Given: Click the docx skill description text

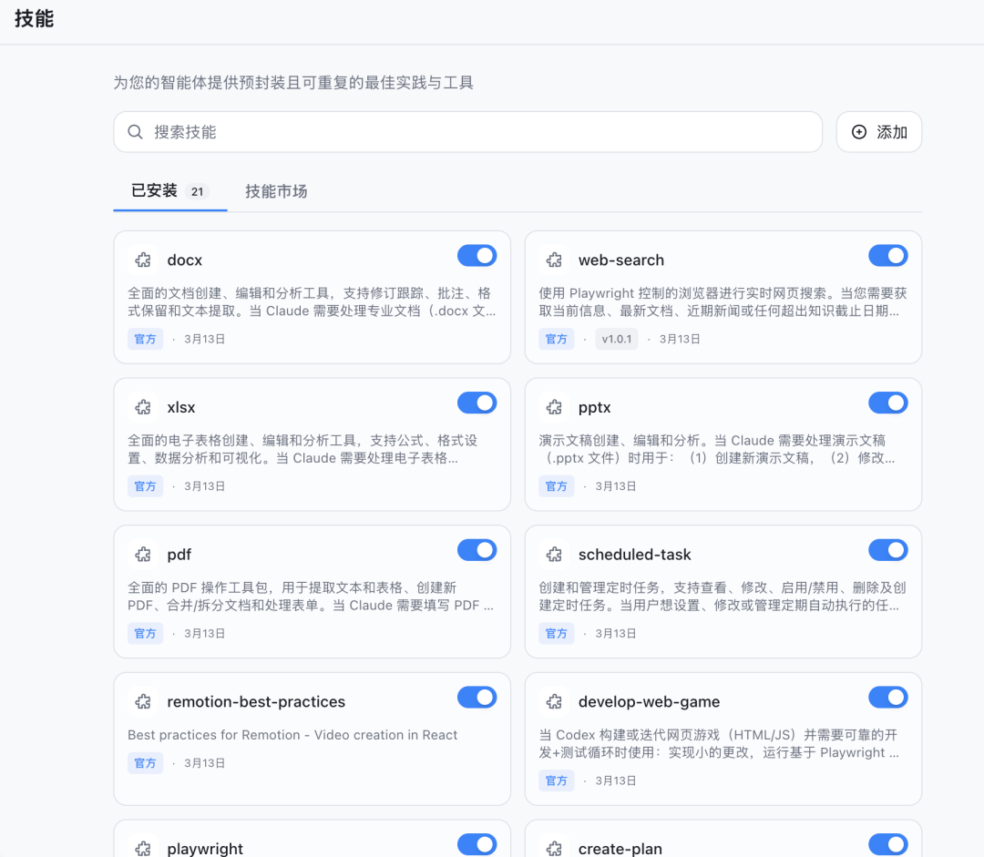Looking at the screenshot, I should coord(312,301).
